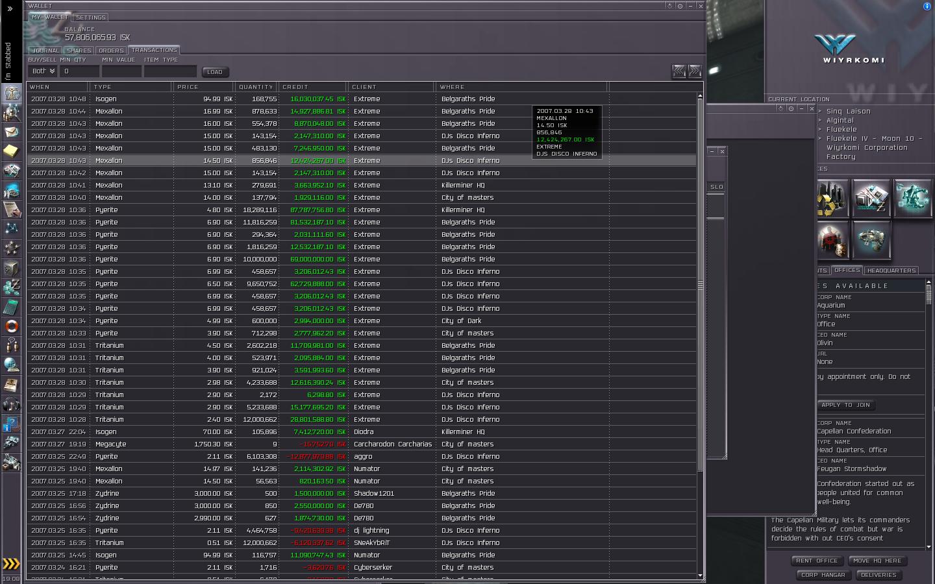Sort transactions by the Where column header
The height and width of the screenshot is (584, 935).
(x=522, y=87)
